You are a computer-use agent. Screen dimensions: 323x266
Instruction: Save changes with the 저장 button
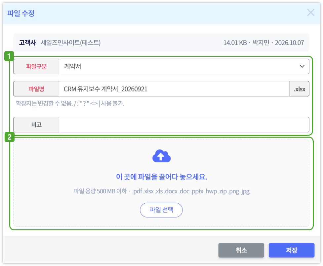[x=292, y=250]
